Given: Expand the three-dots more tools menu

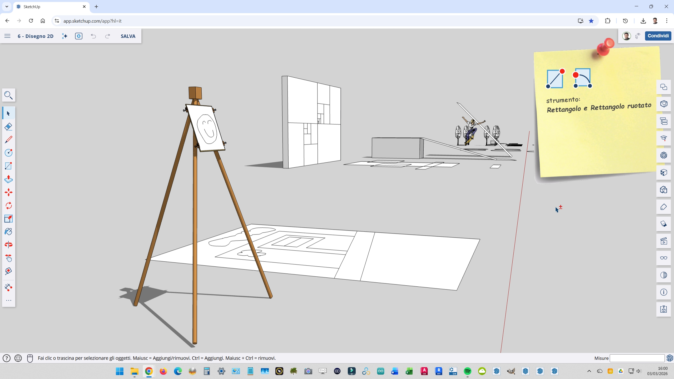Looking at the screenshot, I should click(x=8, y=300).
